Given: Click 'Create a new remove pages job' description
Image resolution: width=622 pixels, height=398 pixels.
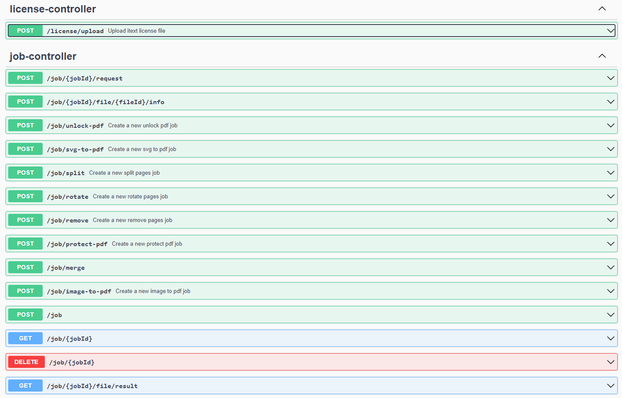Looking at the screenshot, I should click(x=132, y=220).
